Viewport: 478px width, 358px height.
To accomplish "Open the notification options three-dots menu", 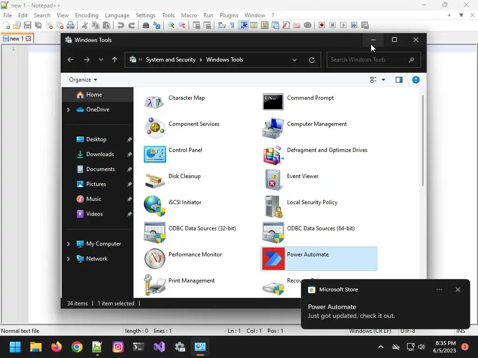I will [x=439, y=289].
